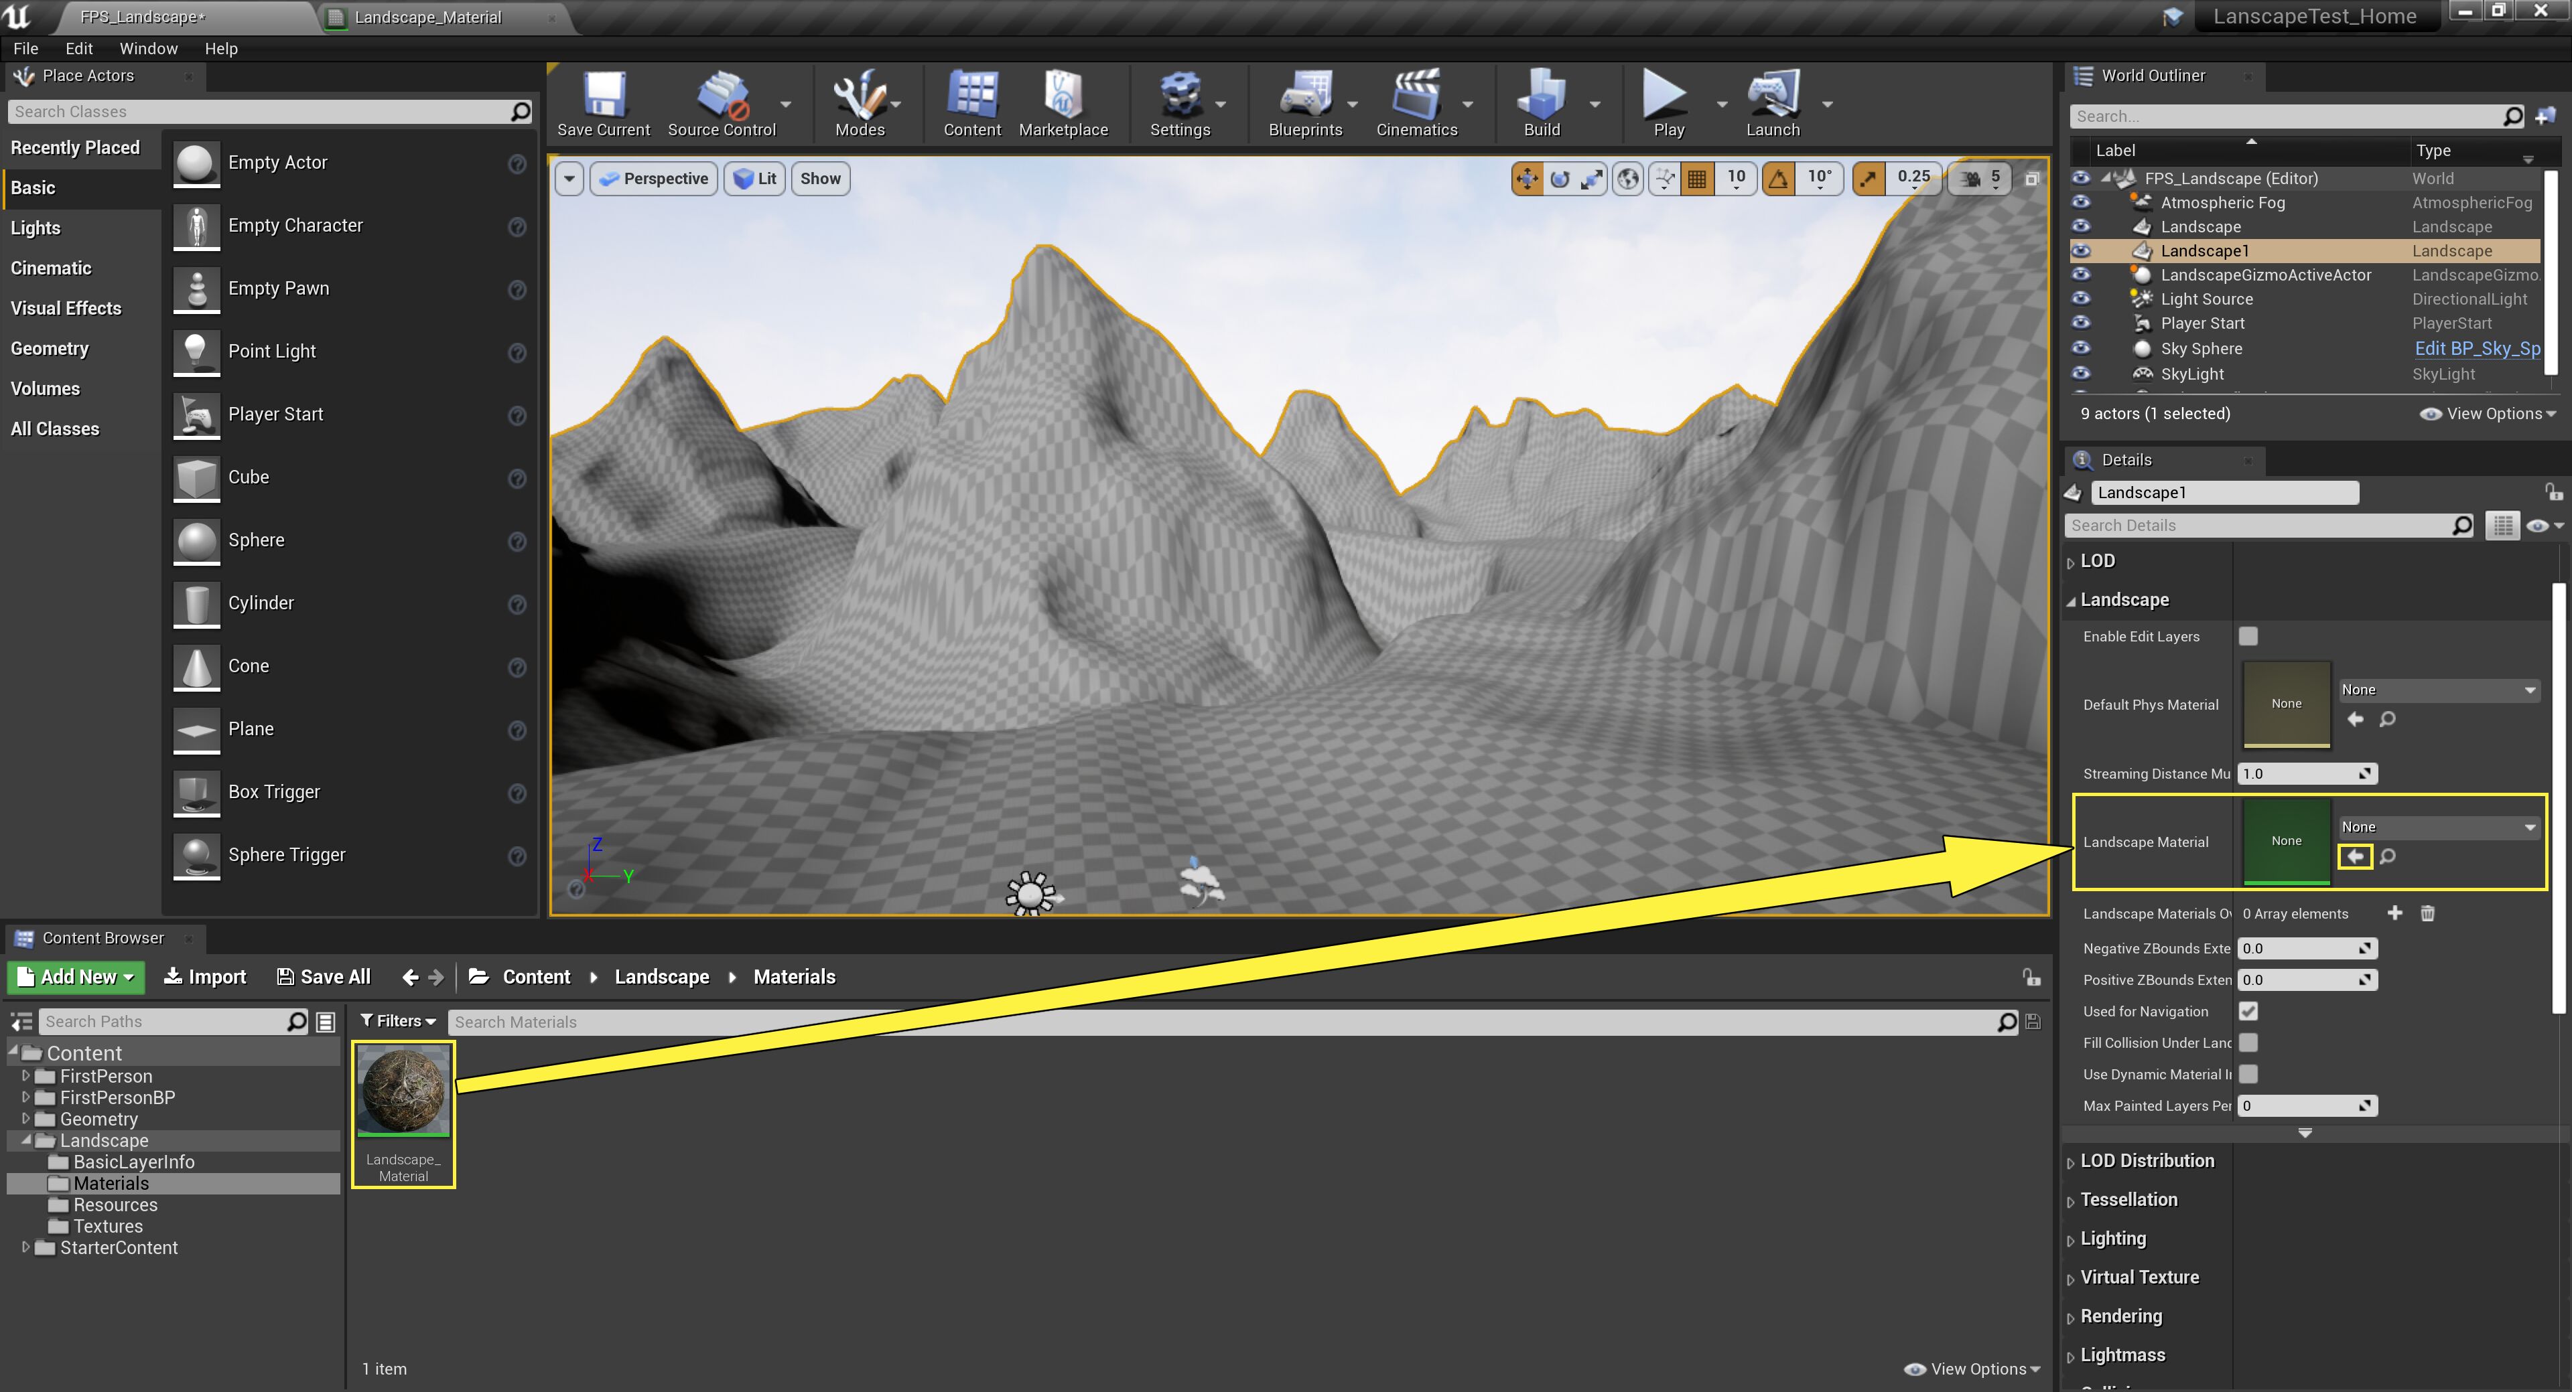Open the Window menu
The width and height of the screenshot is (2572, 1392).
coord(149,48)
